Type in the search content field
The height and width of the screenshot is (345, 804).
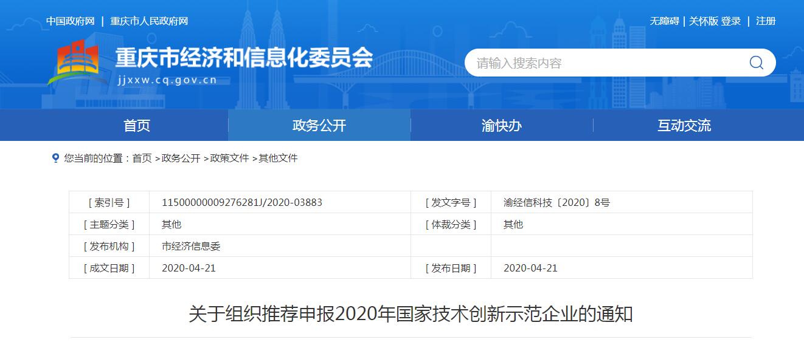click(x=602, y=63)
